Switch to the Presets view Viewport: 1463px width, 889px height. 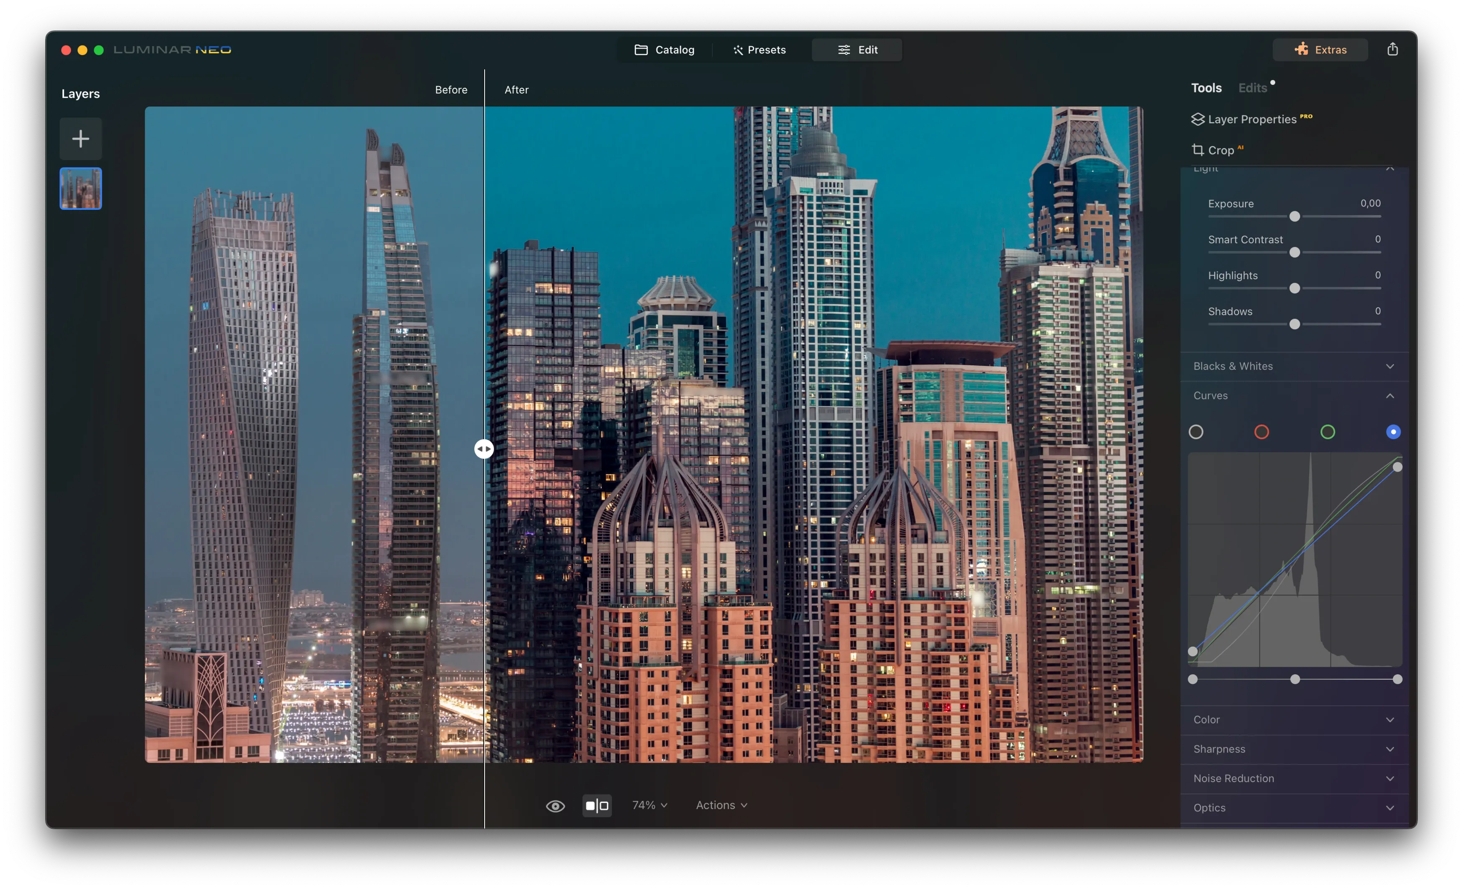760,49
